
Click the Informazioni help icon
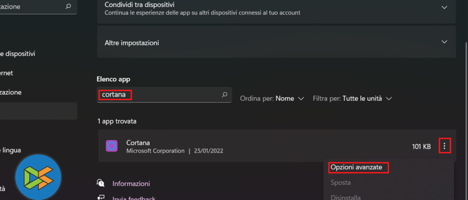[101, 183]
